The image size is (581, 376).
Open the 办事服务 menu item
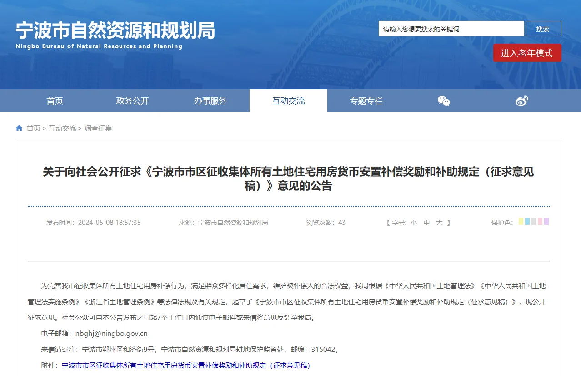(x=210, y=101)
